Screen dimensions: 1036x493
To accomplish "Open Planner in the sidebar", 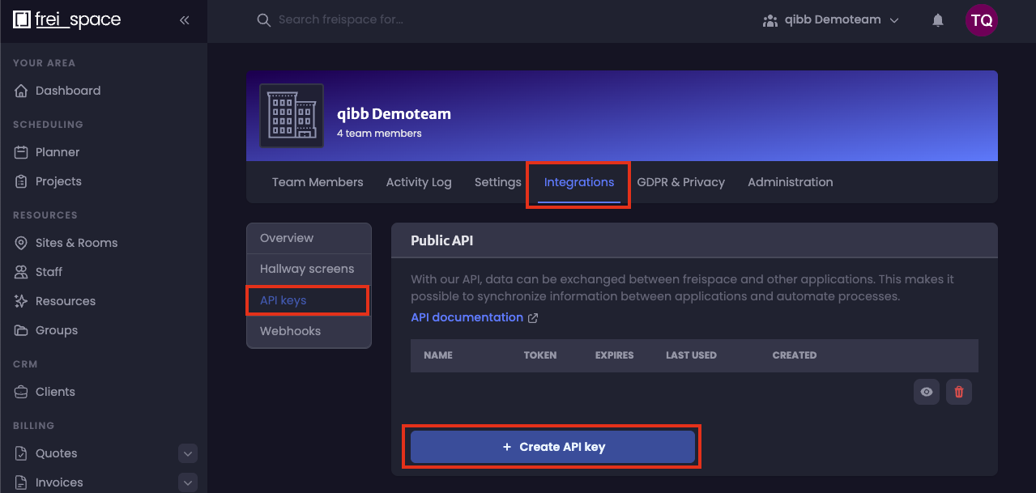I will coord(58,152).
